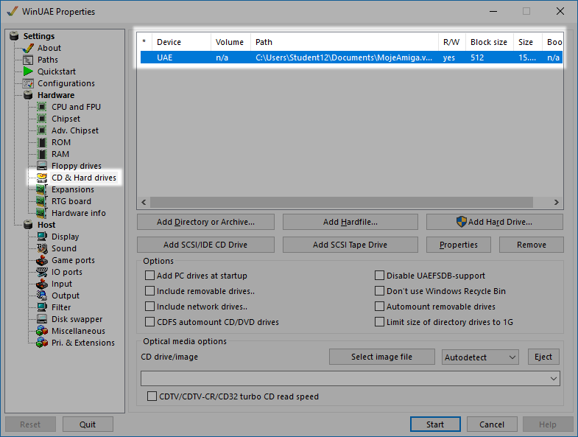
Task: Click the Configurations icon
Action: click(x=28, y=83)
